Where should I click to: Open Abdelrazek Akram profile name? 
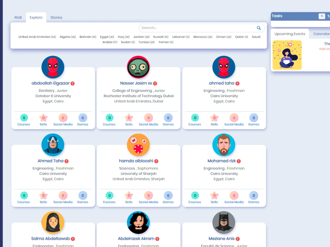pyautogui.click(x=136, y=238)
